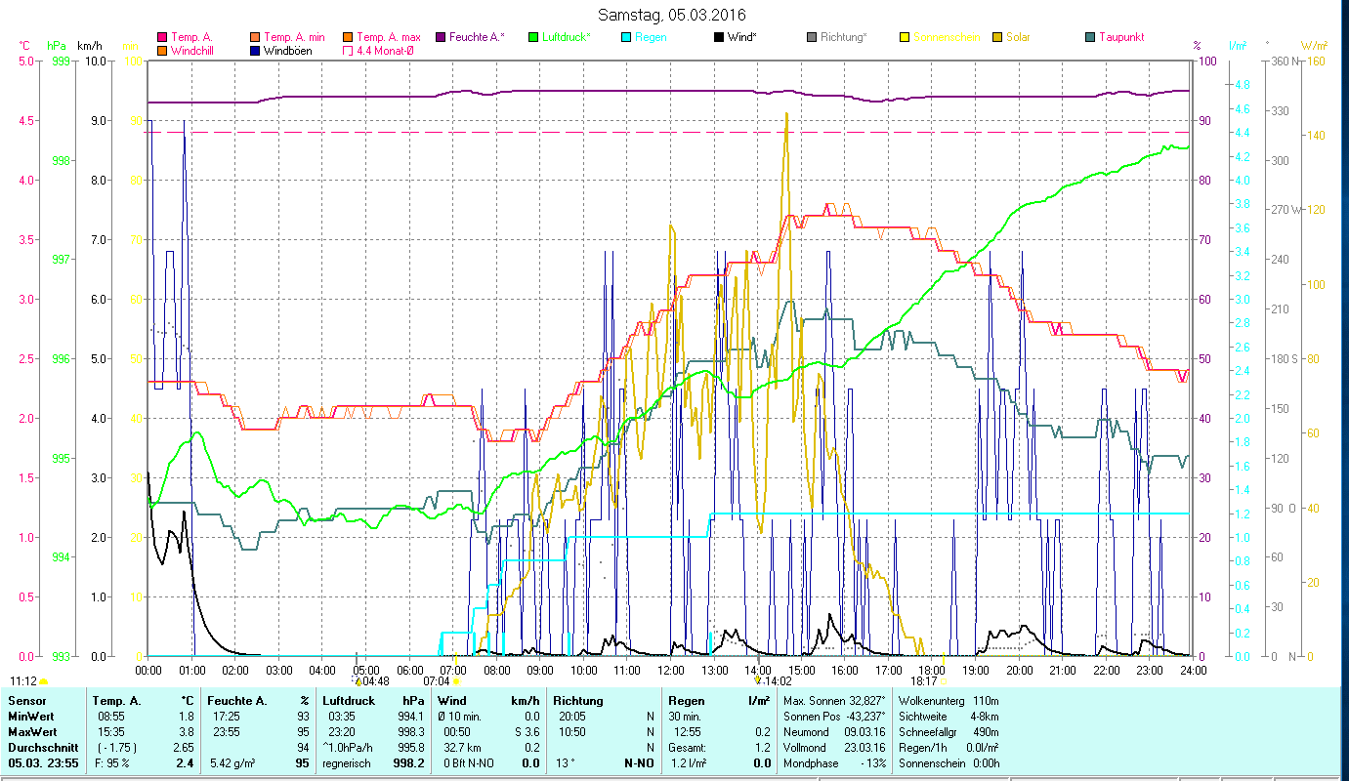The image size is (1349, 781).
Task: Click the purple Feuchte A. legend square
Action: [441, 38]
